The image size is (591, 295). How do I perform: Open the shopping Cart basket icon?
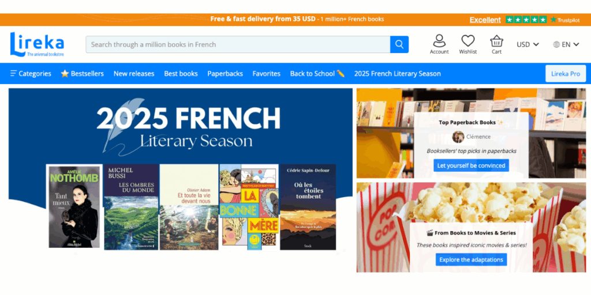click(x=496, y=41)
